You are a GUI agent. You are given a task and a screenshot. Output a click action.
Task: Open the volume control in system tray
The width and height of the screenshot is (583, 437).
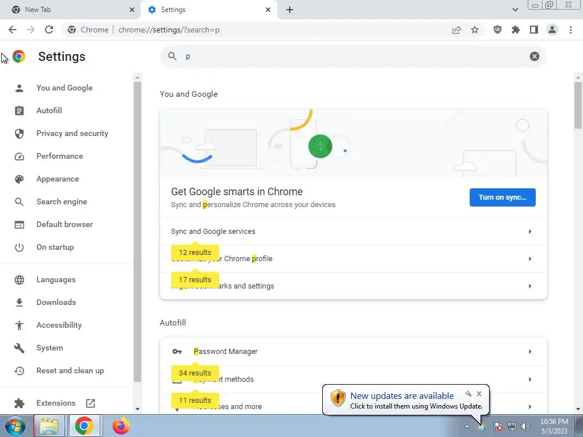(x=525, y=426)
